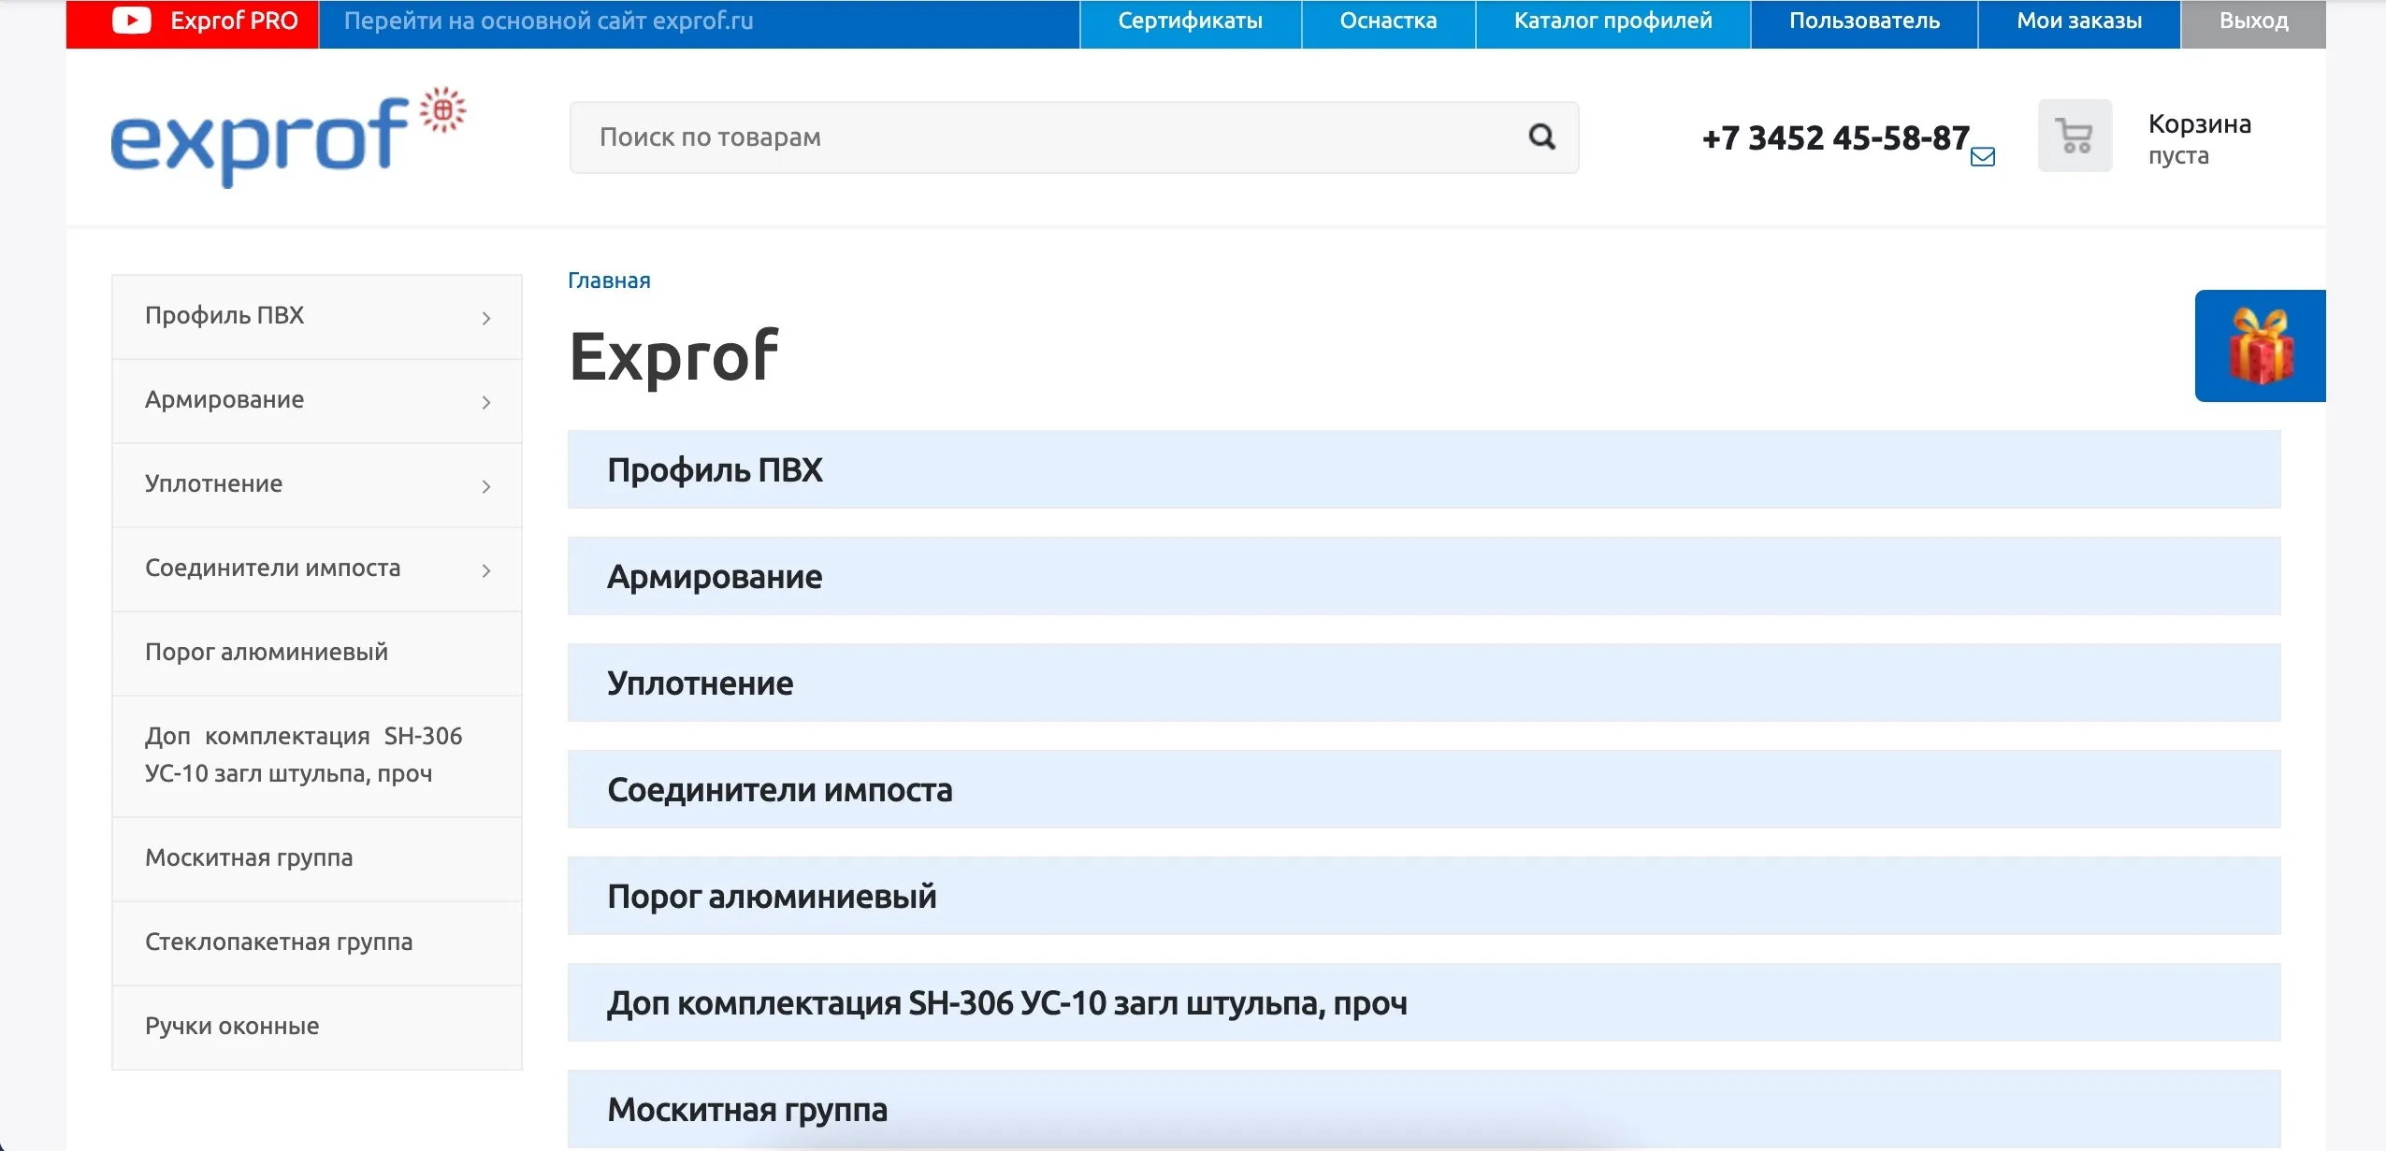The height and width of the screenshot is (1151, 2386).
Task: Expand Уплотнение sidebar chevron
Action: click(x=485, y=486)
